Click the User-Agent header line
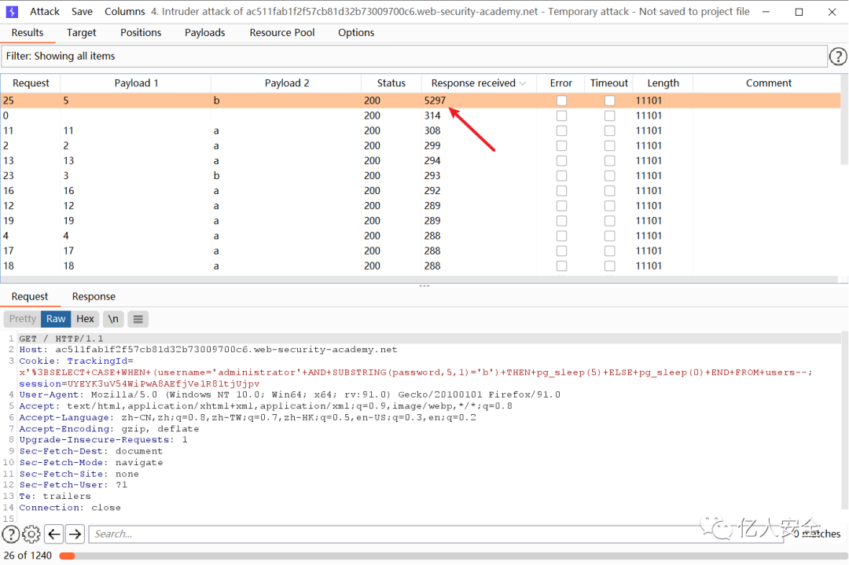Viewport: 849px width, 565px height. click(x=289, y=394)
